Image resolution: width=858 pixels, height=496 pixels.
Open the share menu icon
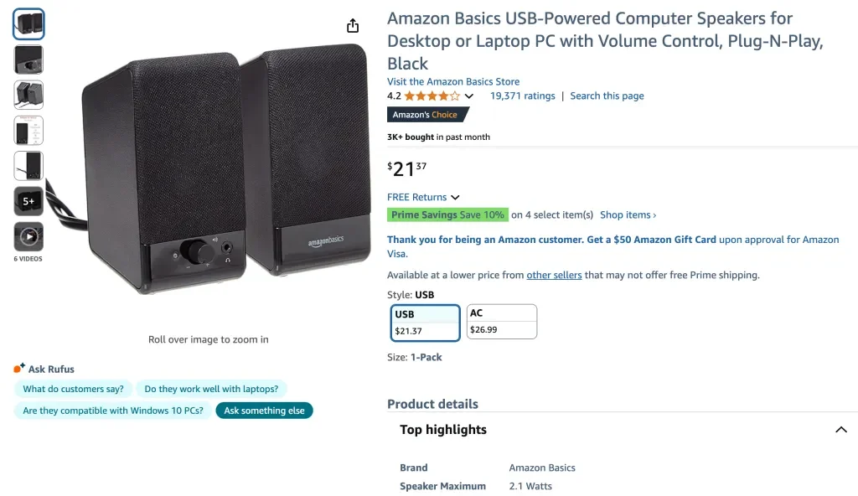coord(352,25)
